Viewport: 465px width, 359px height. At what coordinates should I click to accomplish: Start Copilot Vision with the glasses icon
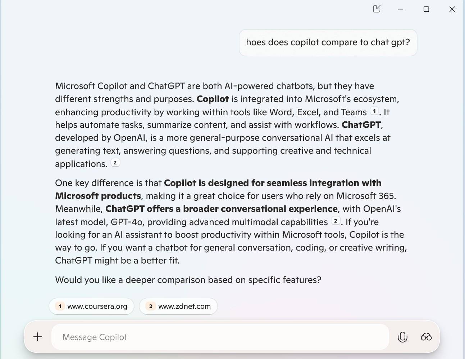tap(426, 337)
